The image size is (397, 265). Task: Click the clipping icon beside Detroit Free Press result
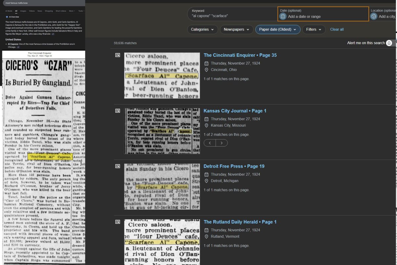click(117, 166)
